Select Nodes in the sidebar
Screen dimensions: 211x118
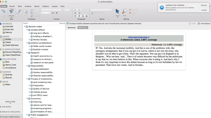click(8, 39)
